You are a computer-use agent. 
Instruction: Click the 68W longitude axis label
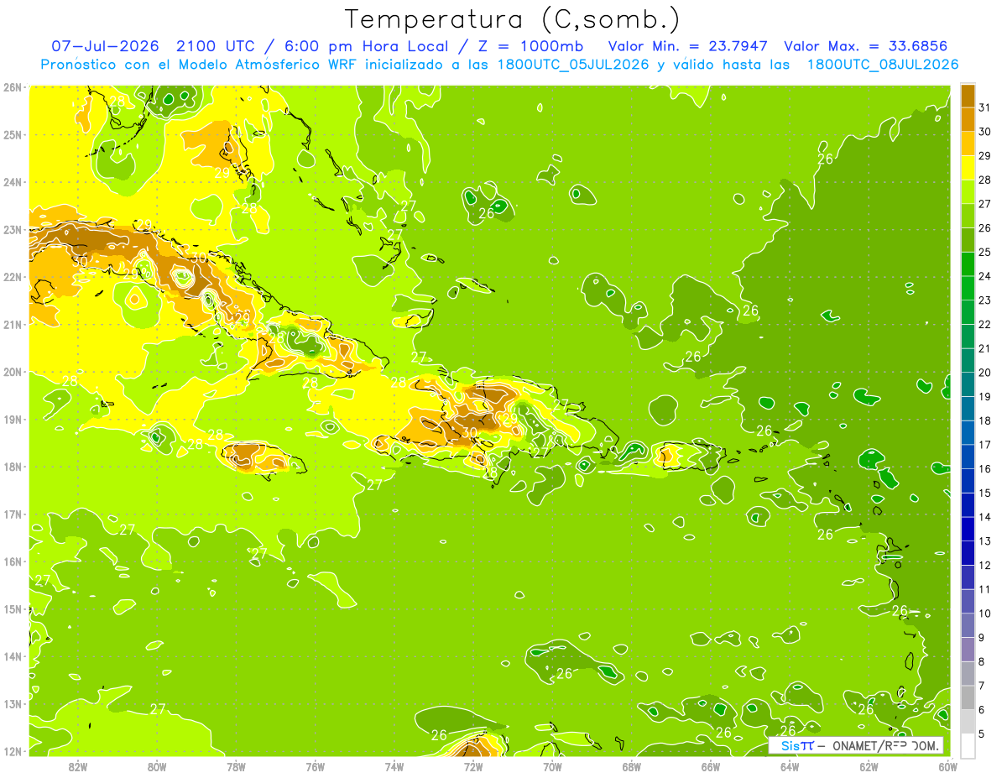(632, 766)
